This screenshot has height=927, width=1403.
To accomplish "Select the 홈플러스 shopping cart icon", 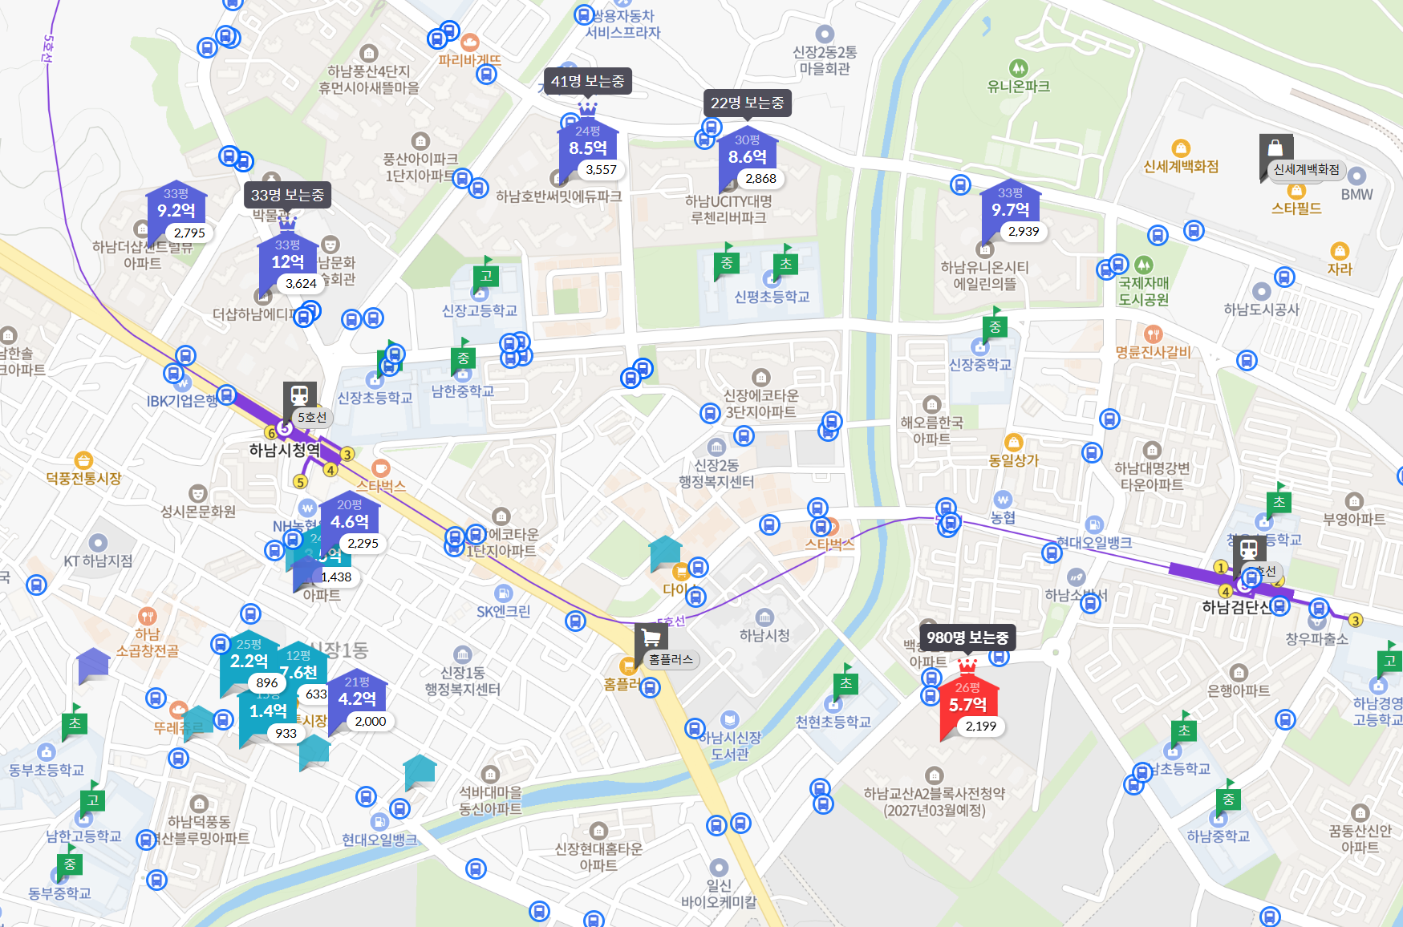I will pyautogui.click(x=651, y=638).
